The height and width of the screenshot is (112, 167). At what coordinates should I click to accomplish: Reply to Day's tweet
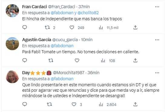pyautogui.click(x=25, y=104)
